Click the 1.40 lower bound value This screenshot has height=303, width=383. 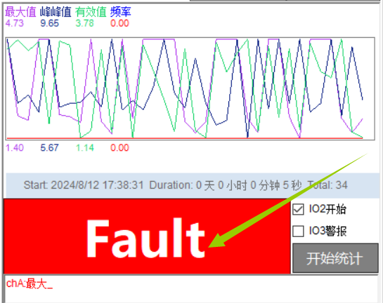coord(15,148)
